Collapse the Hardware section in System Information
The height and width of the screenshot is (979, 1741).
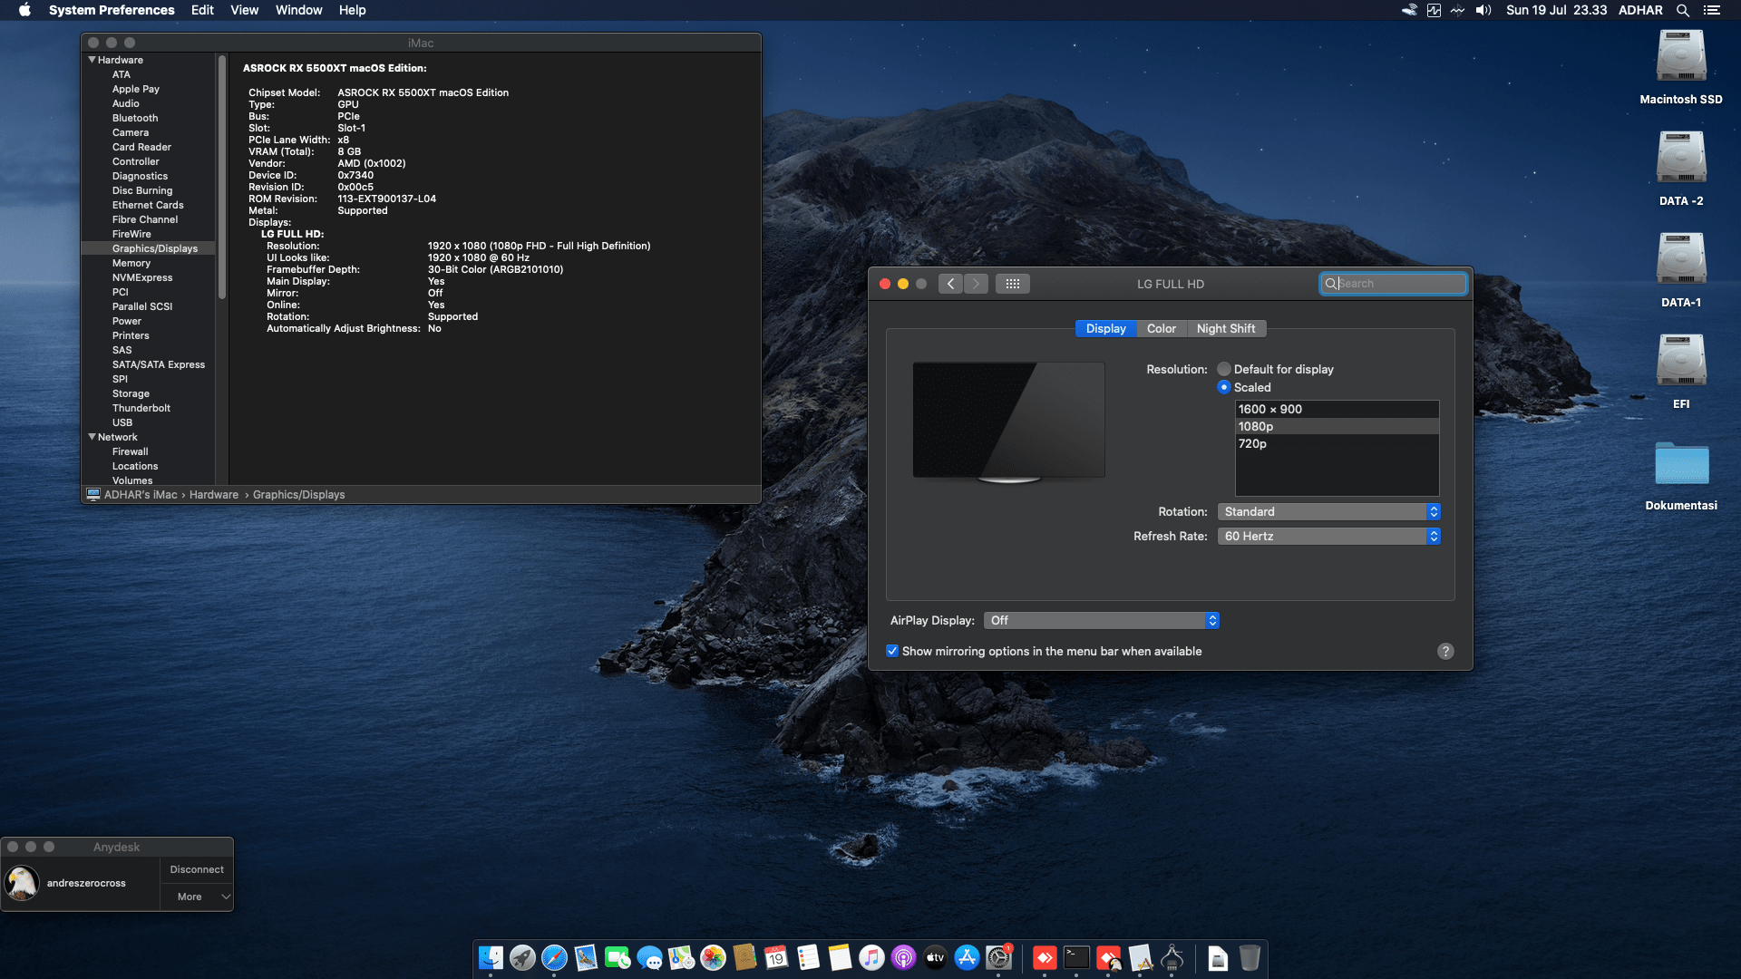(x=92, y=59)
